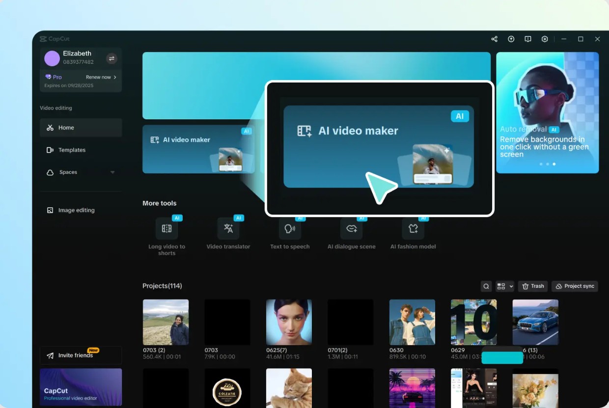Expand the Spaces dropdown arrow
The image size is (609, 408).
click(112, 172)
